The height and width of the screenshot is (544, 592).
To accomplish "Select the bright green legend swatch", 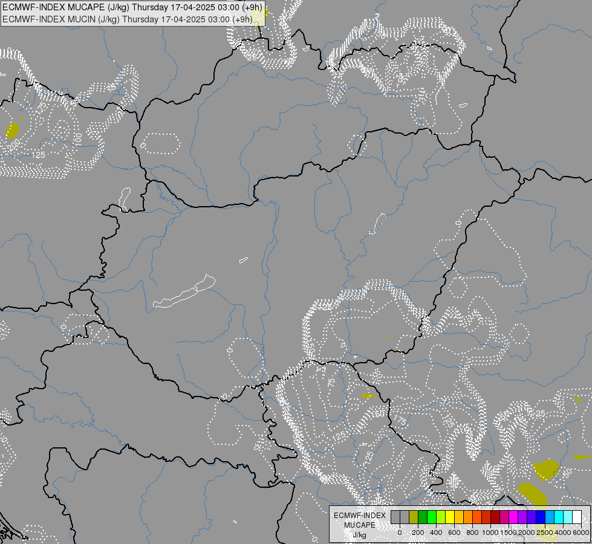I will click(432, 517).
